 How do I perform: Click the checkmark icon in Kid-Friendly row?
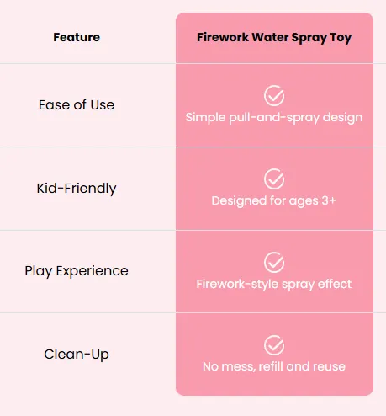pyautogui.click(x=274, y=179)
